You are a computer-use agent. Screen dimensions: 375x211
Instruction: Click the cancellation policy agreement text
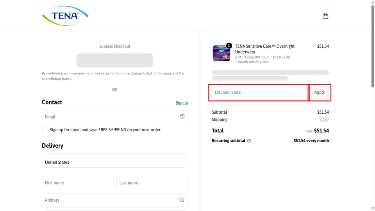(x=113, y=76)
